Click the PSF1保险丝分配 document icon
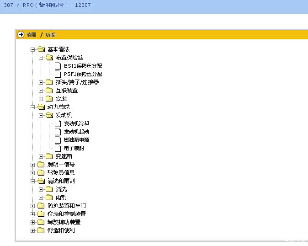The height and width of the screenshot is (246, 308). (58, 74)
